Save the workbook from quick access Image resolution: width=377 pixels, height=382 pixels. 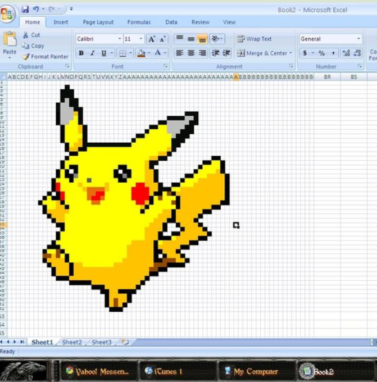[25, 9]
